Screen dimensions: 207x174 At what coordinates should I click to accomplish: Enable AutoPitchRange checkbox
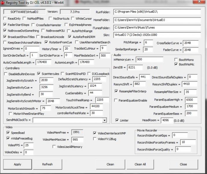point(69,31)
